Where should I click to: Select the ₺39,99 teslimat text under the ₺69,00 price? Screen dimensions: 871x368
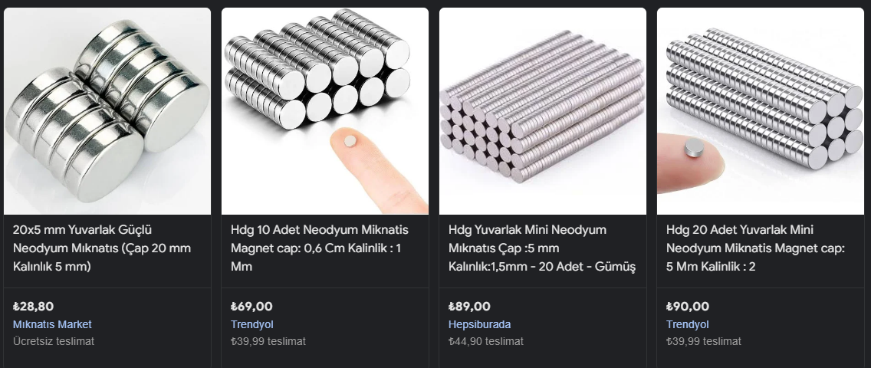(268, 341)
